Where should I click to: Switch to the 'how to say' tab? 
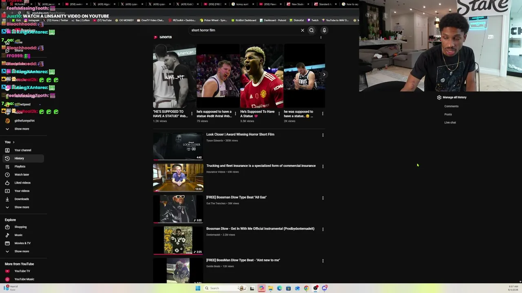350,4
